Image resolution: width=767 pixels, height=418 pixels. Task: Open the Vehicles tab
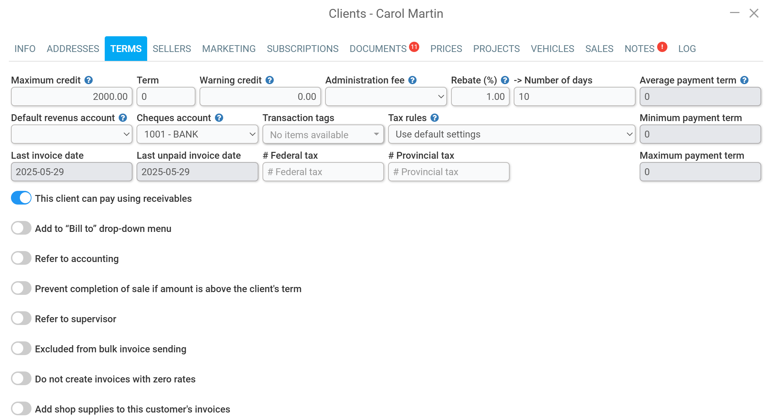[x=552, y=49]
